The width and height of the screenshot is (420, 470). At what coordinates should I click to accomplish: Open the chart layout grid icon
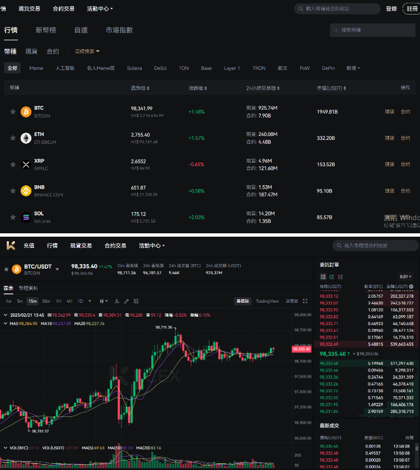point(136,301)
